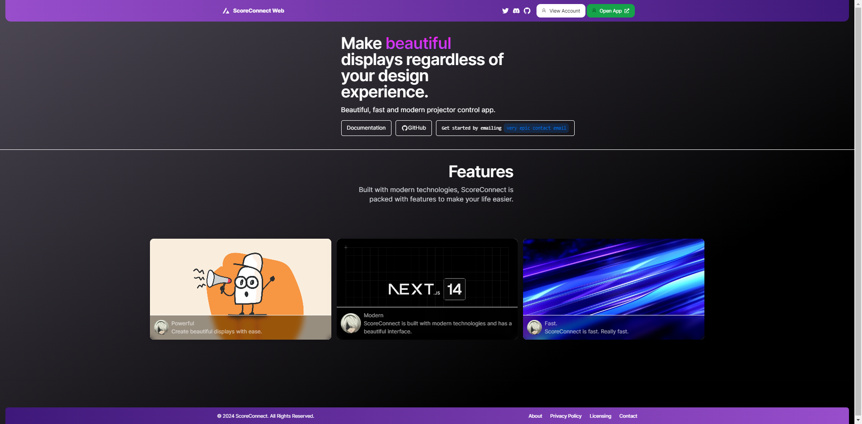Open the Next.js 14 feature card image

tap(427, 273)
